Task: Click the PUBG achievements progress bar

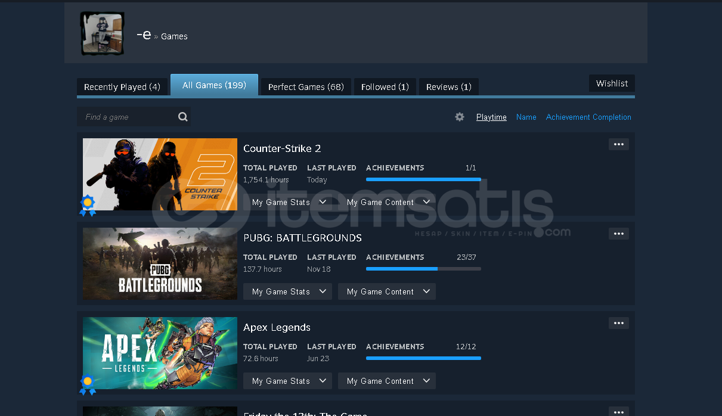Action: point(423,269)
